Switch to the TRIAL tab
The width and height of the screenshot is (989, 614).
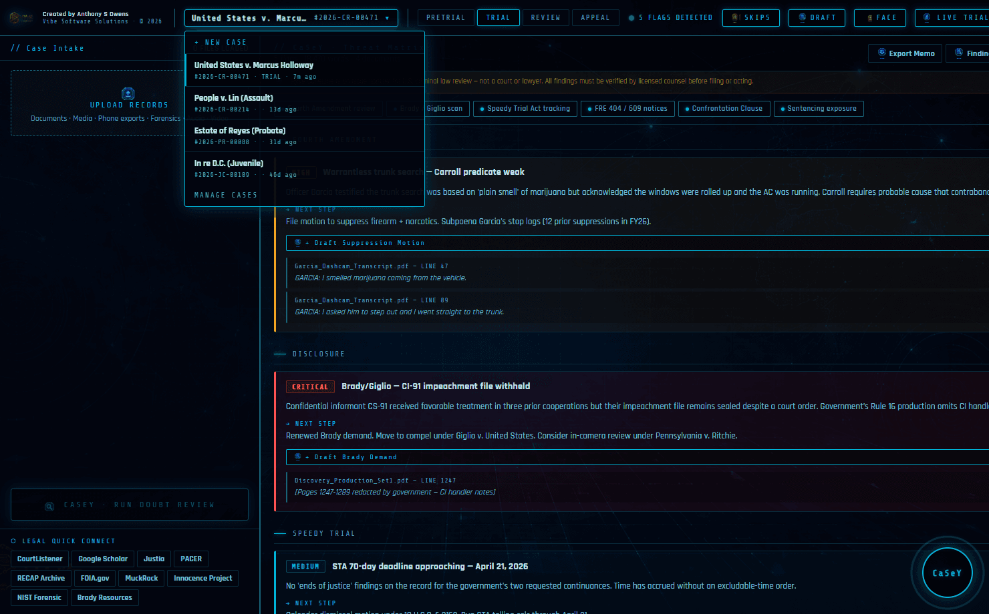pyautogui.click(x=498, y=18)
